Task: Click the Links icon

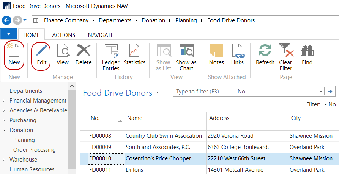Action: tap(237, 51)
